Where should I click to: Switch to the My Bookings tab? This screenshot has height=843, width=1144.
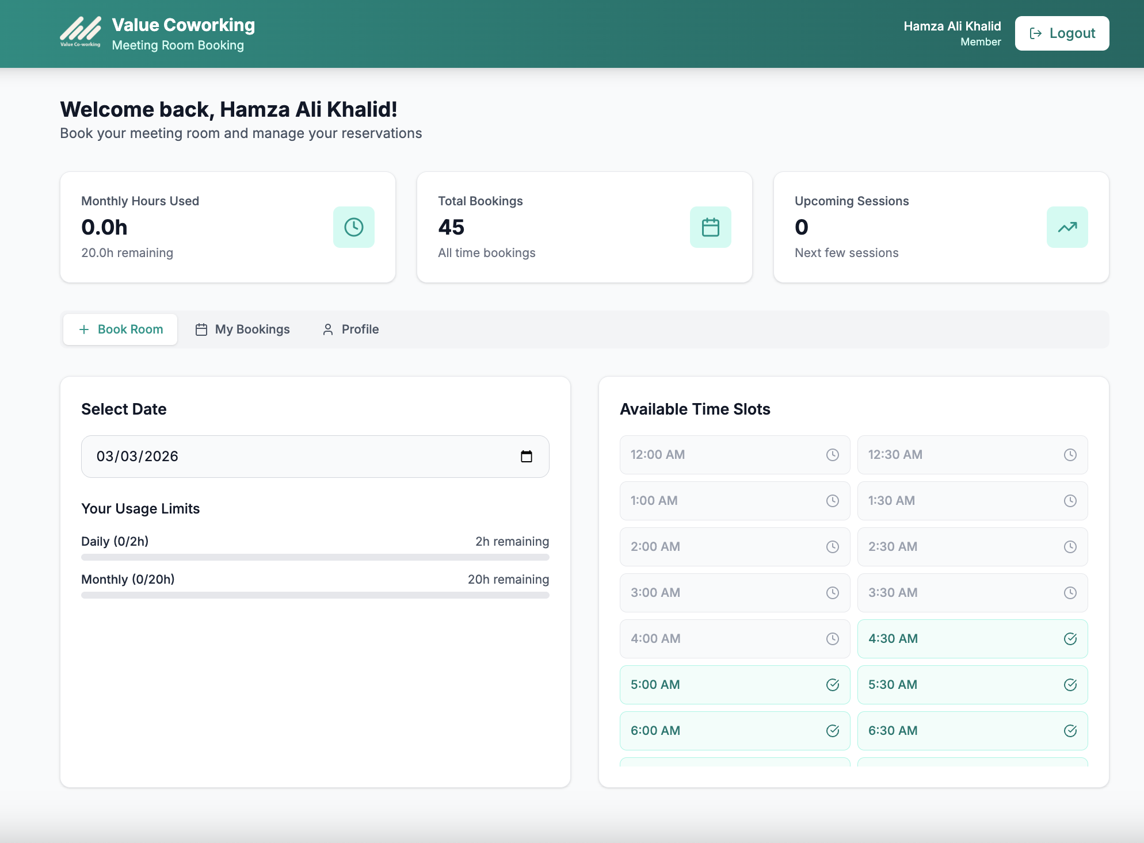click(x=242, y=329)
